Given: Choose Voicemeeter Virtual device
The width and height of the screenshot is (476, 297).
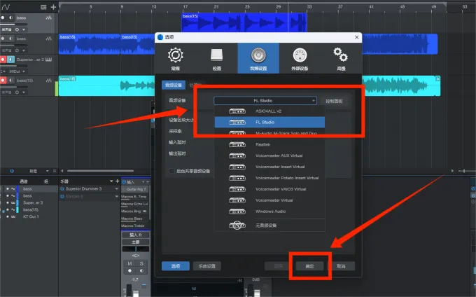Looking at the screenshot, I should click(269, 200).
